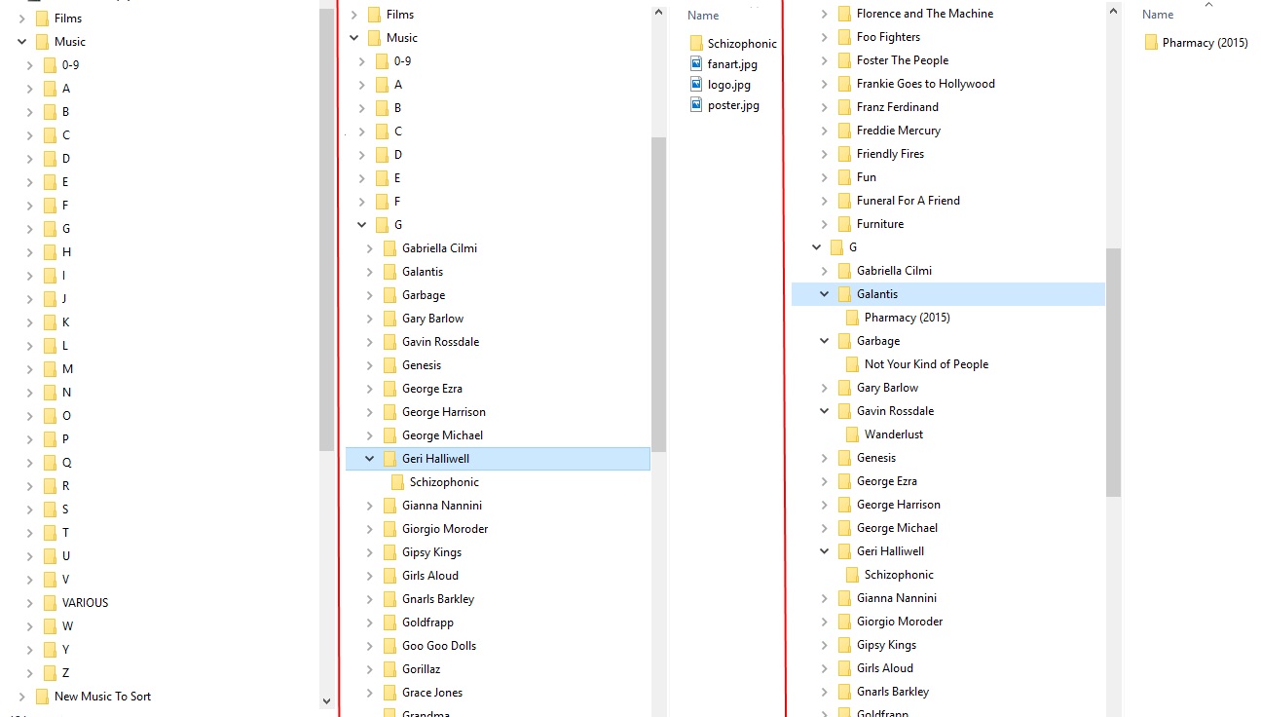The height and width of the screenshot is (717, 1261).
Task: Click the Name column header above Schizophonic
Action: tap(703, 16)
